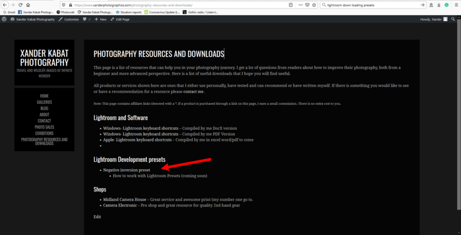Image resolution: width=461 pixels, height=235 pixels.
Task: Click the tracking protection shield icon
Action: pyautogui.click(x=64, y=5)
